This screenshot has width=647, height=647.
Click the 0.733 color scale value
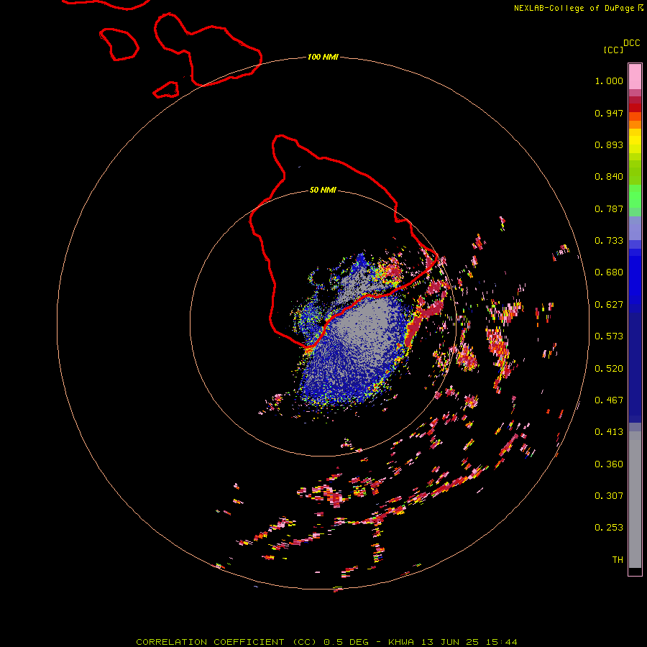click(609, 241)
